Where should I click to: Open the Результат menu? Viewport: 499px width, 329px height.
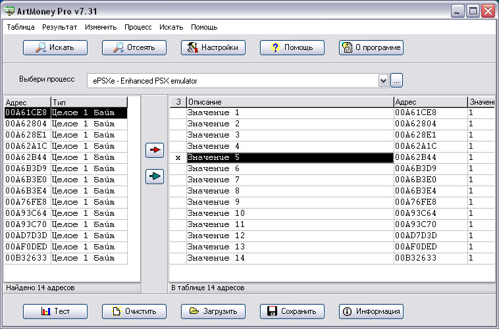59,28
